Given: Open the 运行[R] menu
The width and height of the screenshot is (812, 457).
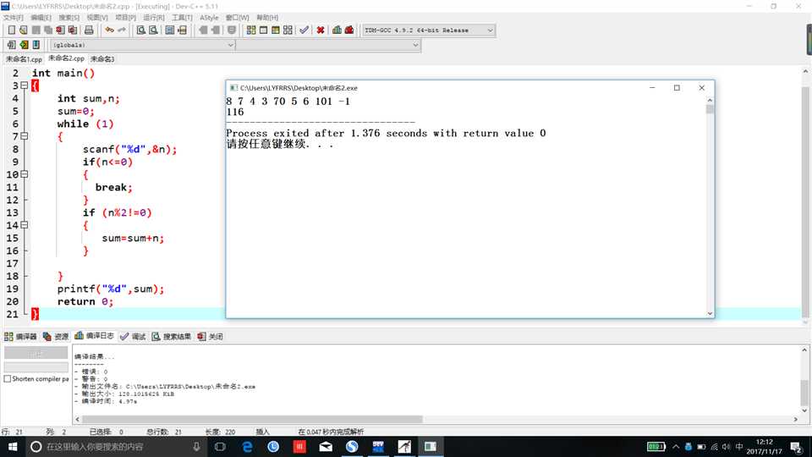Looking at the screenshot, I should (x=153, y=18).
